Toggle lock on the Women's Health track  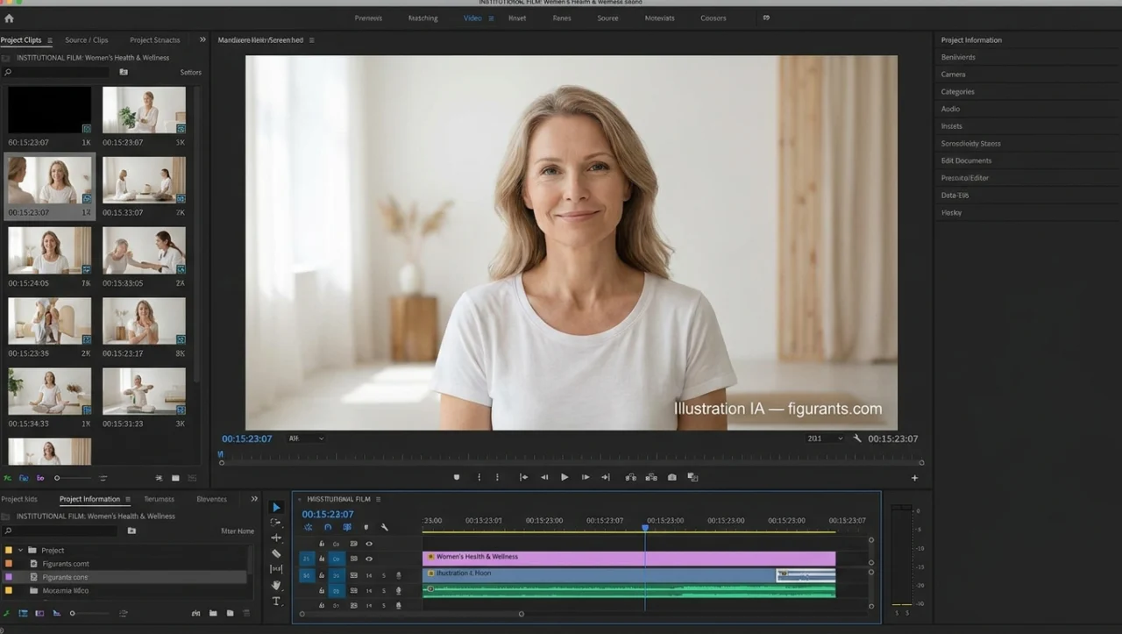[x=322, y=559]
